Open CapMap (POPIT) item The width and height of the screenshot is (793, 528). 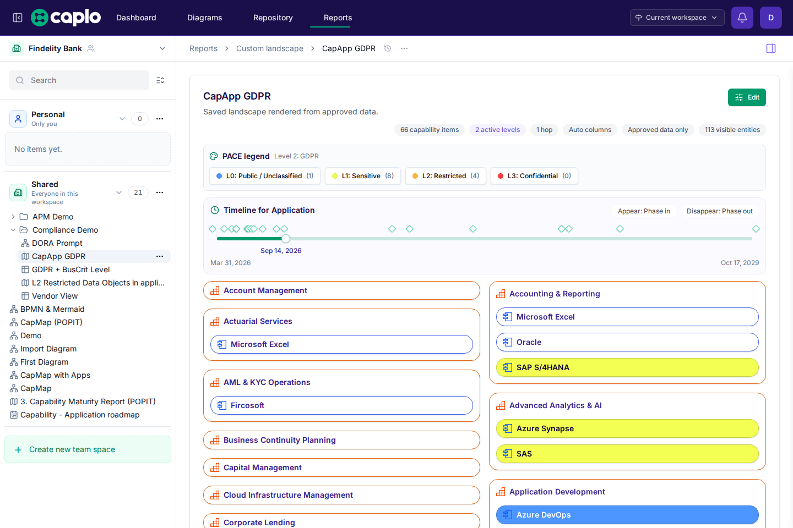pos(51,322)
